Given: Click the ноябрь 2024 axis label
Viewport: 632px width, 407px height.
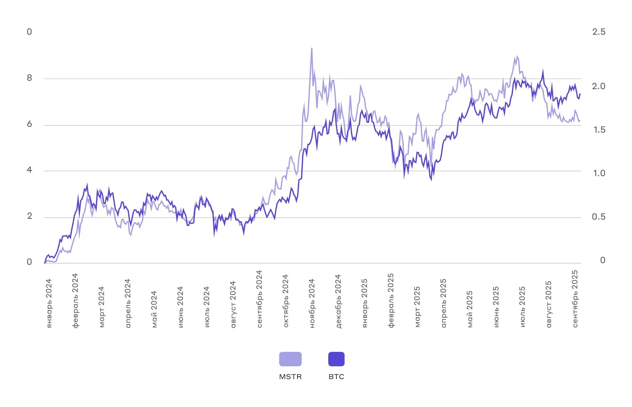Looking at the screenshot, I should click(x=312, y=303).
